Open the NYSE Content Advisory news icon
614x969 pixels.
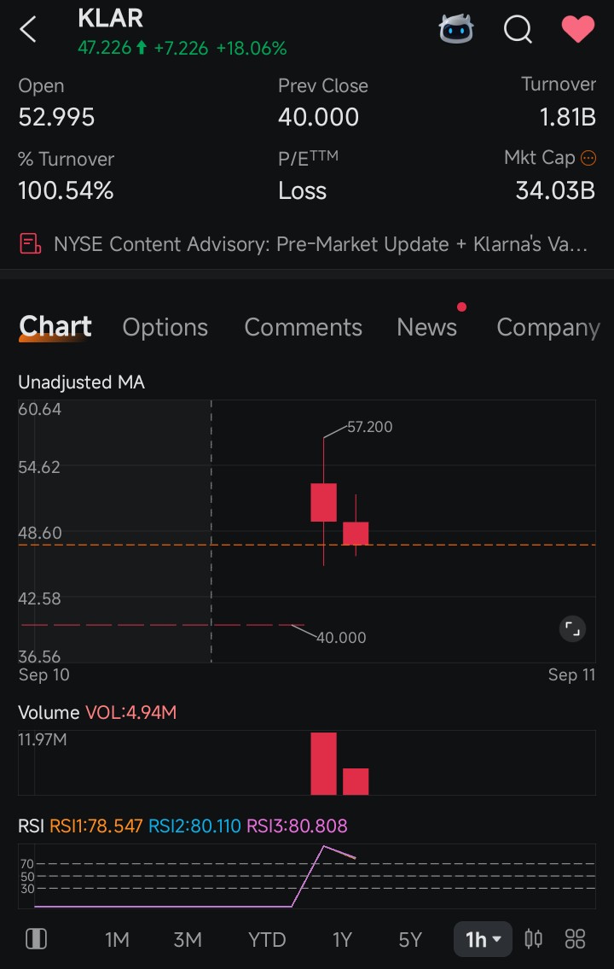pyautogui.click(x=30, y=244)
